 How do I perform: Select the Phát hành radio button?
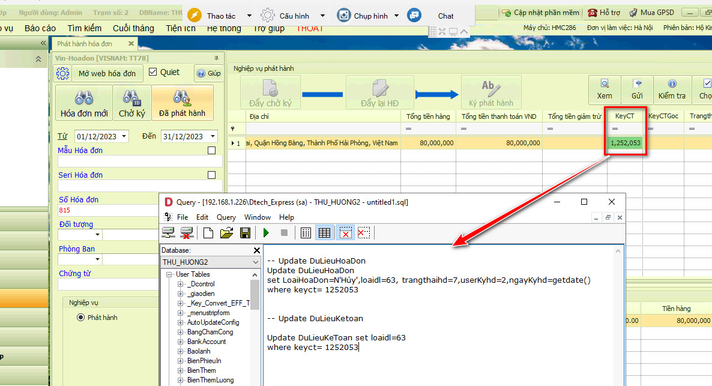[x=81, y=318]
